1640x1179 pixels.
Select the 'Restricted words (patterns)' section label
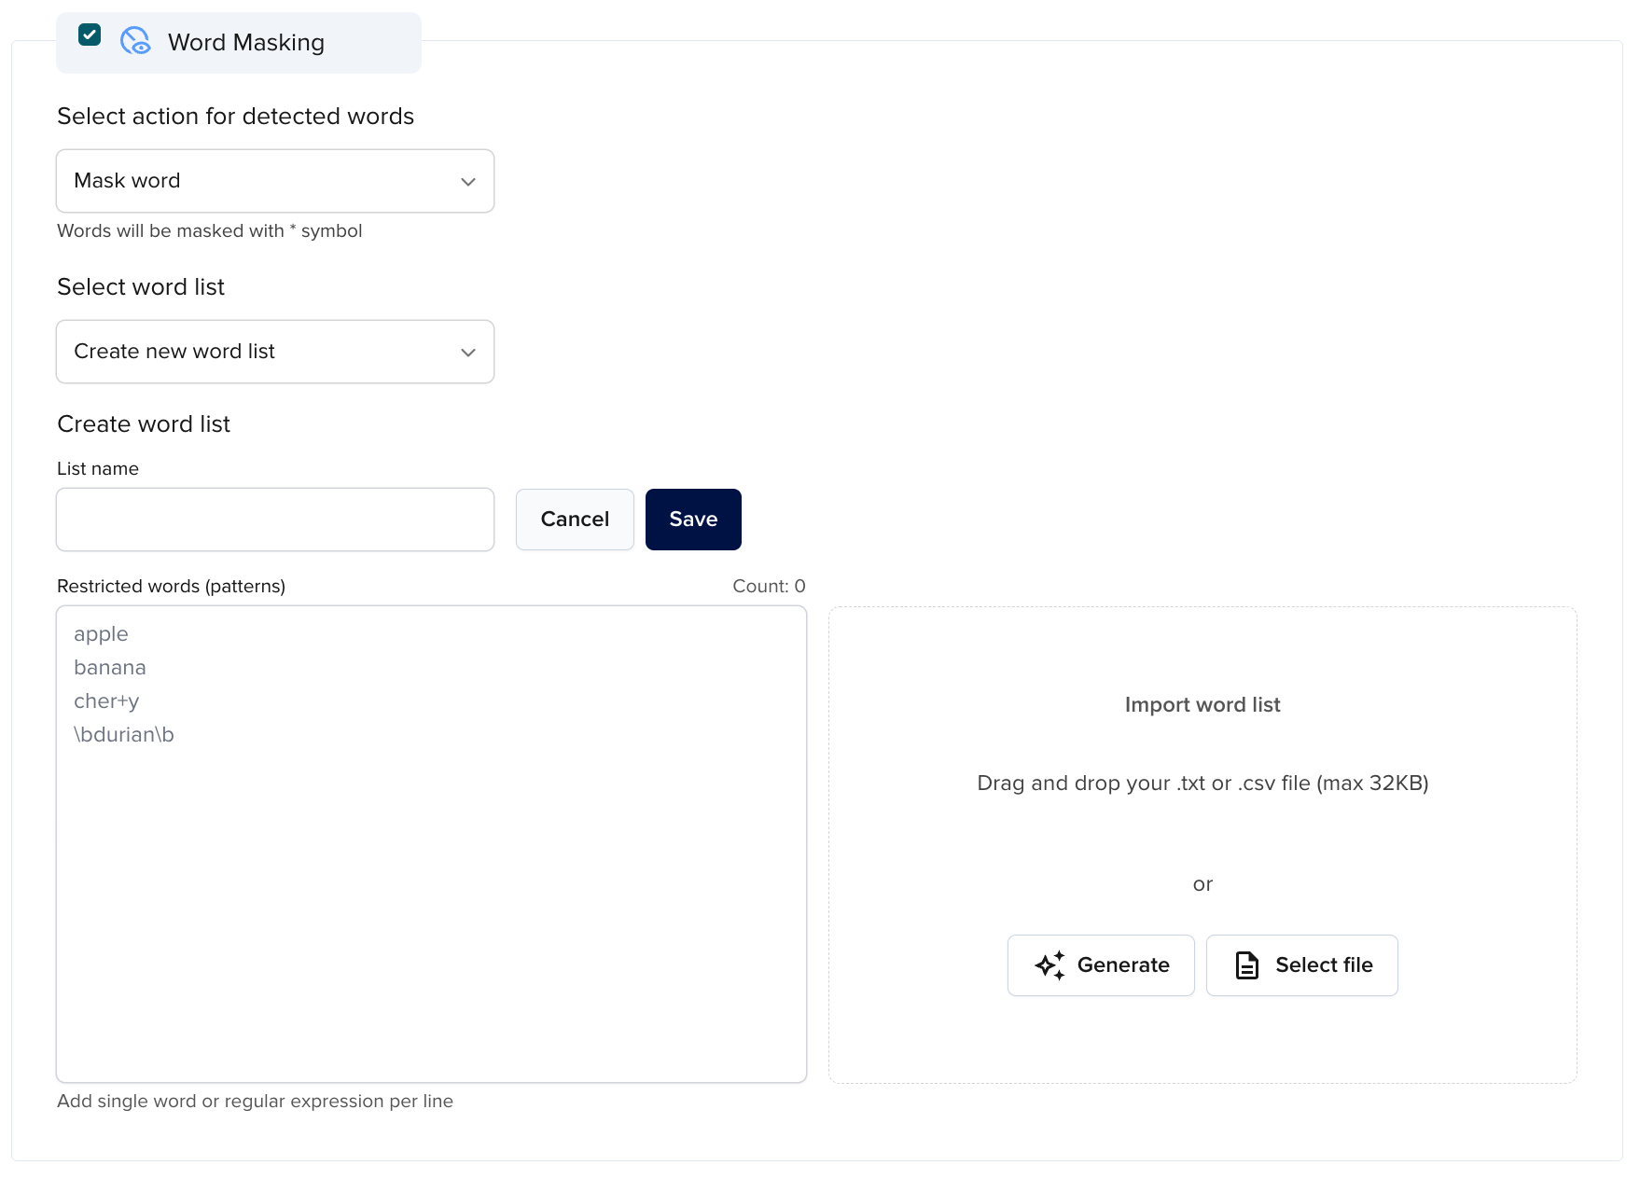[172, 586]
